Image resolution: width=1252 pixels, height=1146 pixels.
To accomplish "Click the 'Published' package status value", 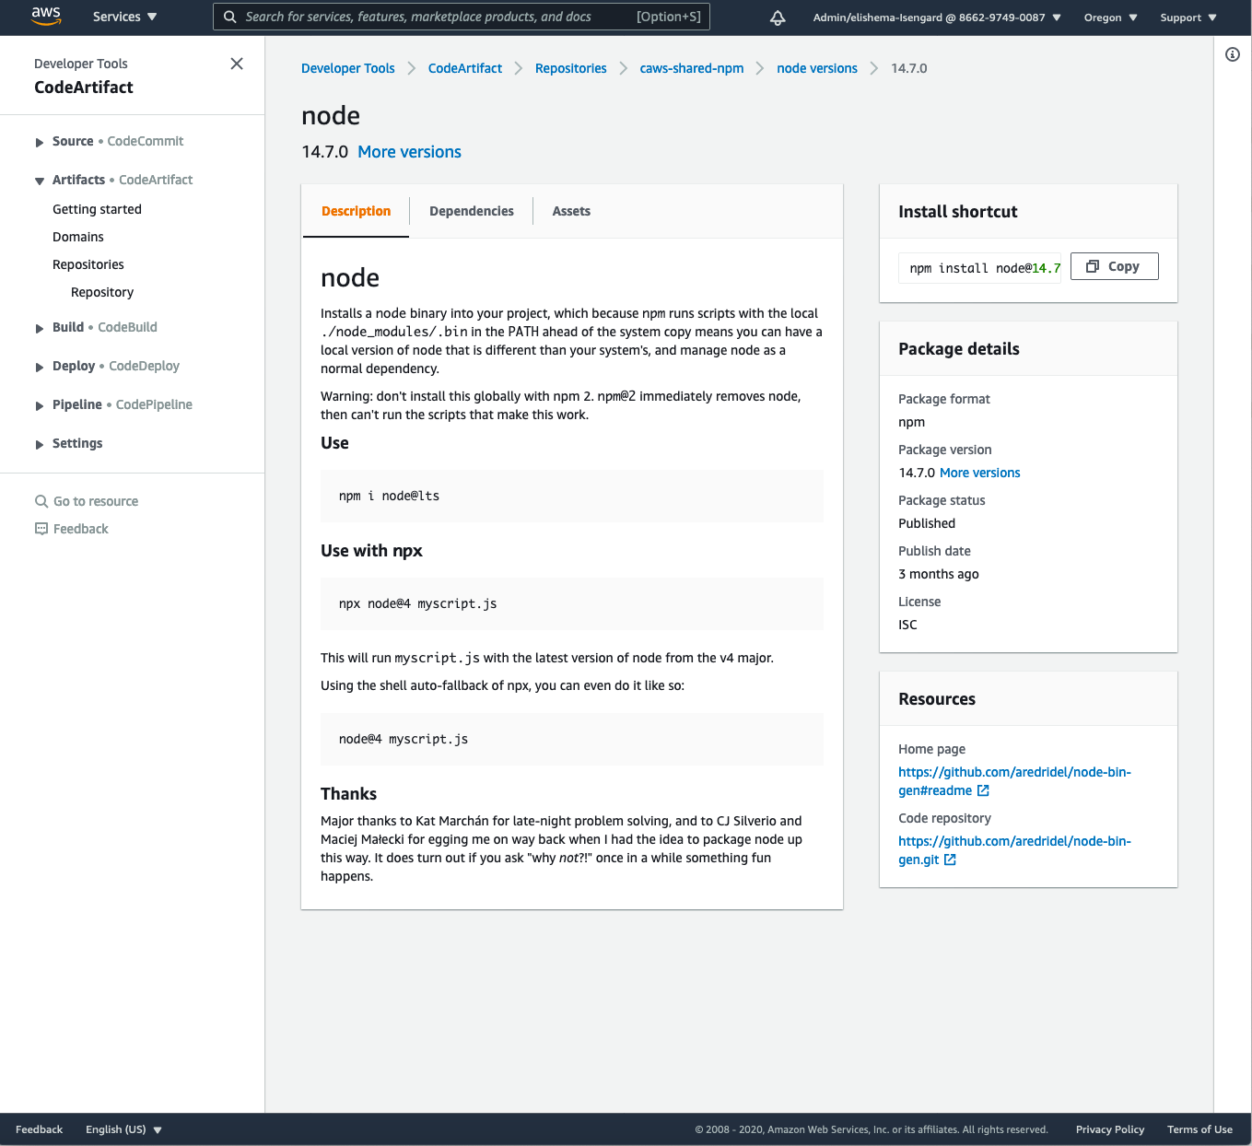I will [927, 523].
